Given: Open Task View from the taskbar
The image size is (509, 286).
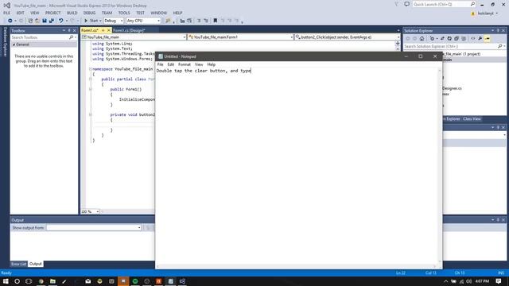Looking at the screenshot, I should [29, 281].
